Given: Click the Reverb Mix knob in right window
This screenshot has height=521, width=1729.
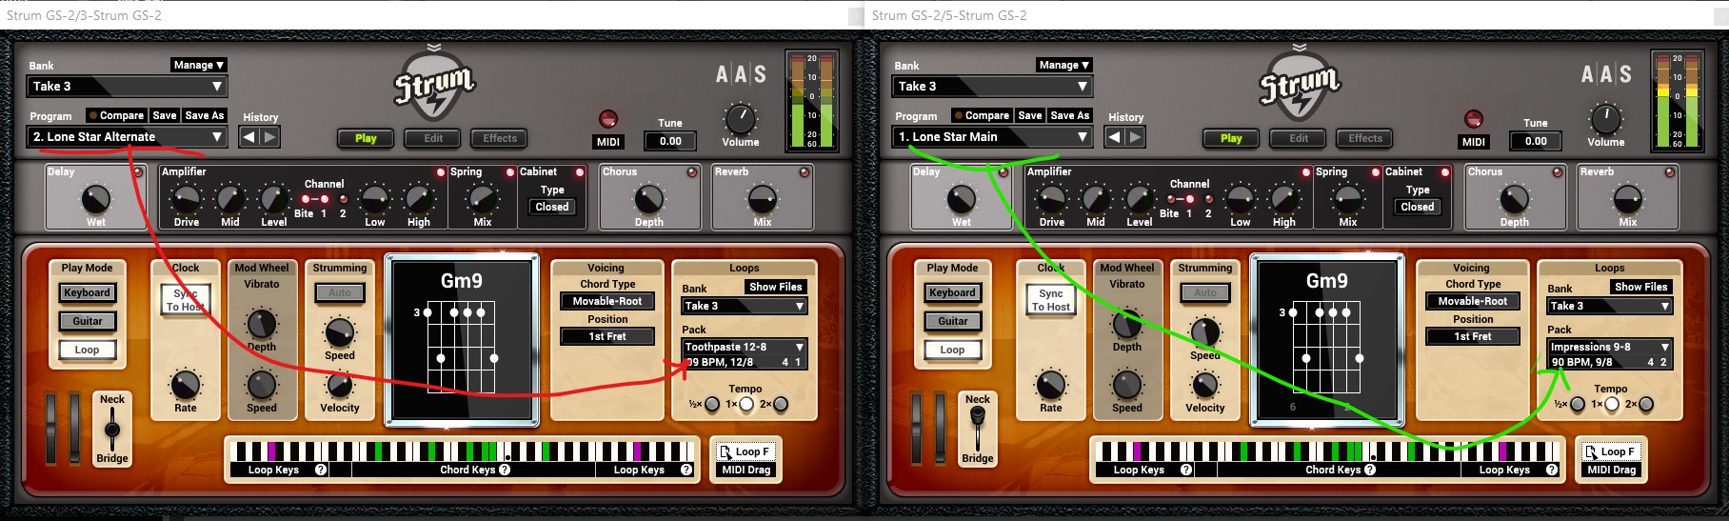Looking at the screenshot, I should [1628, 199].
